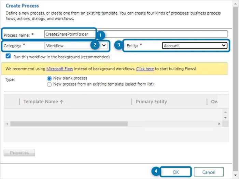Sort by the Template Name column header
This screenshot has width=239, height=179.
(x=44, y=102)
